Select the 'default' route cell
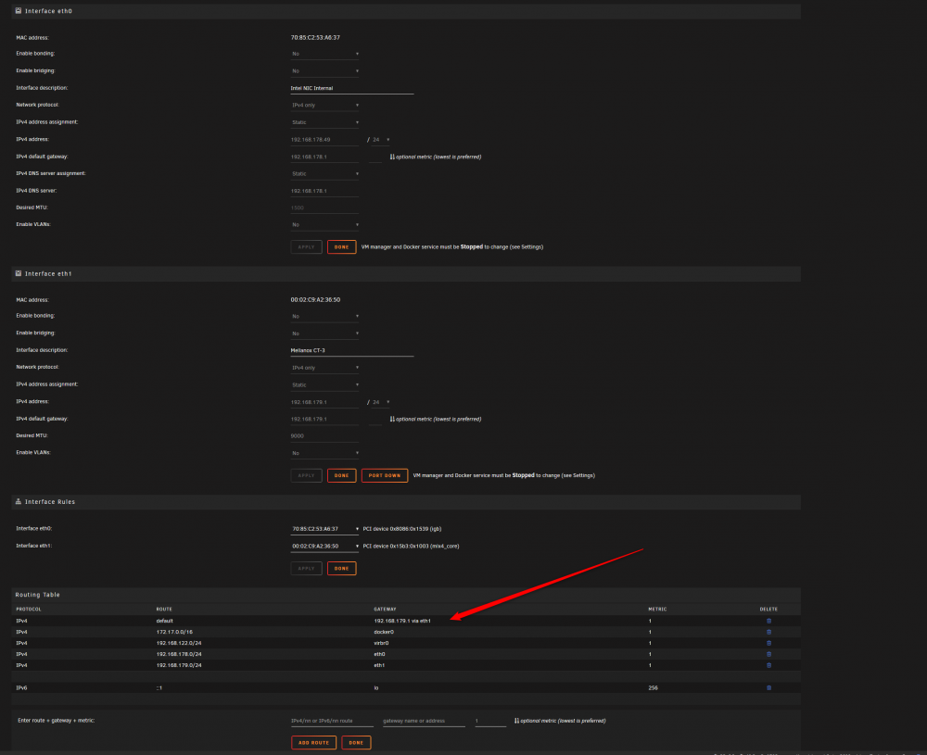927x755 pixels. (x=164, y=621)
